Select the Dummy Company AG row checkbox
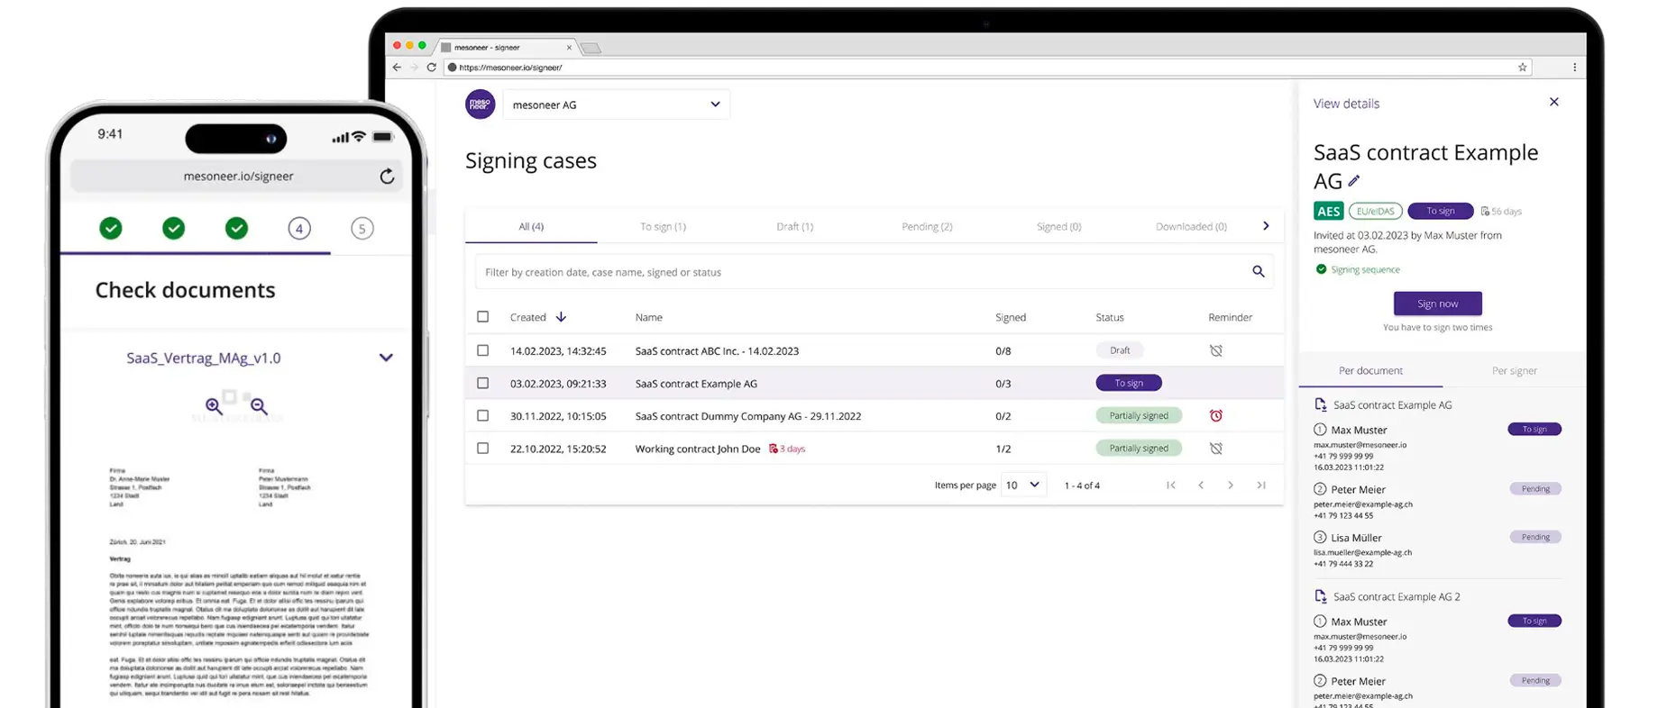The height and width of the screenshot is (708, 1658). click(x=483, y=415)
